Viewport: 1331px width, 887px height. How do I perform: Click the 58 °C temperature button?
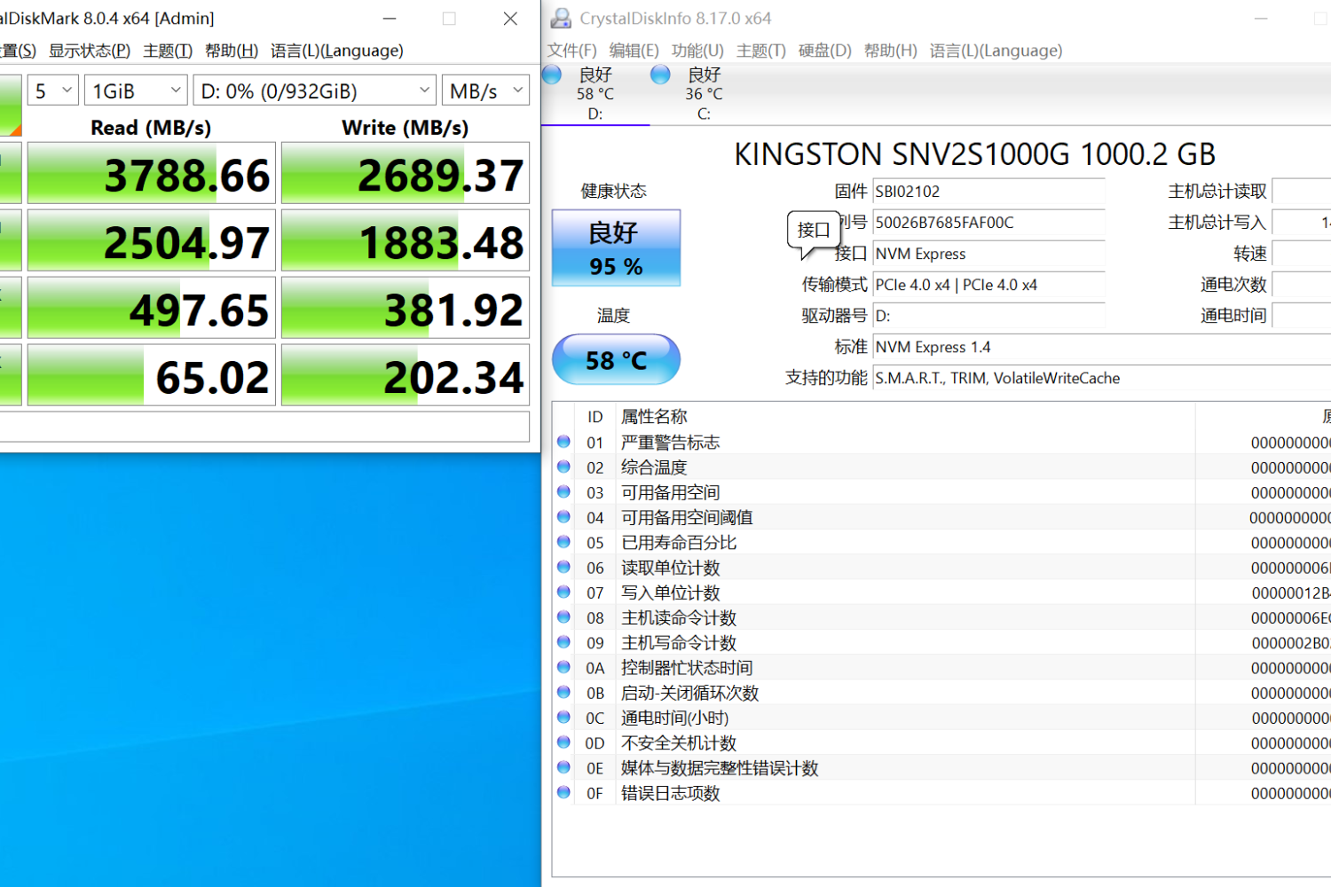point(616,359)
